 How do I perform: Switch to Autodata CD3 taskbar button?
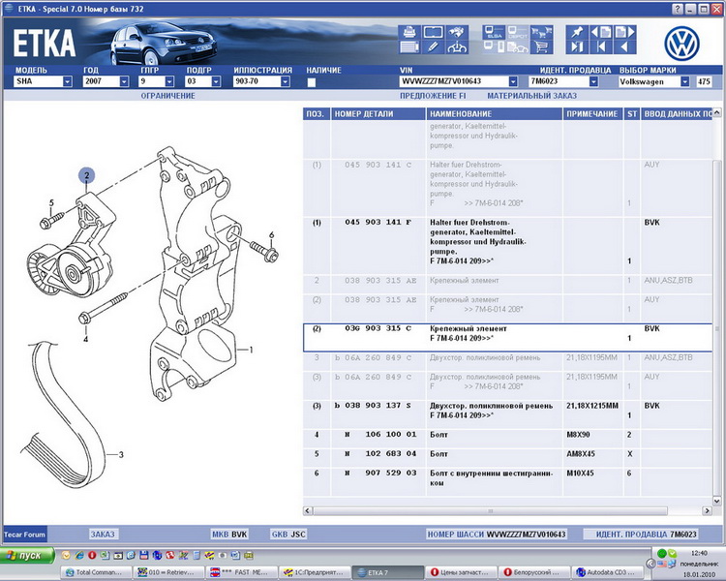[x=608, y=572]
